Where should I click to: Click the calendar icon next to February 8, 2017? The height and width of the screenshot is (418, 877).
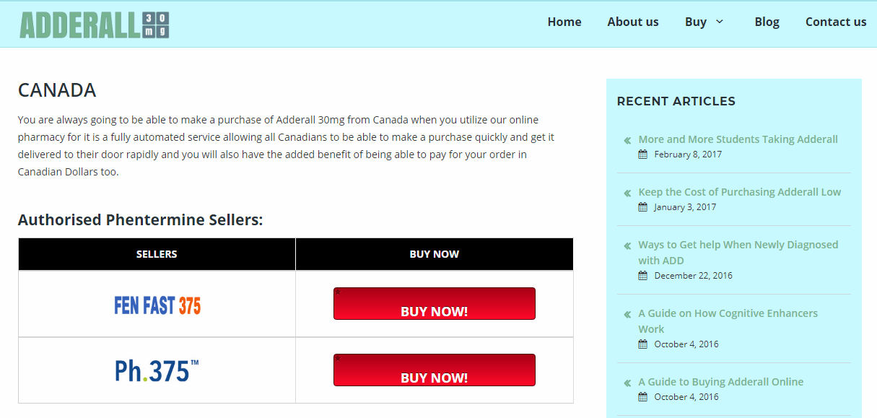pyautogui.click(x=643, y=154)
